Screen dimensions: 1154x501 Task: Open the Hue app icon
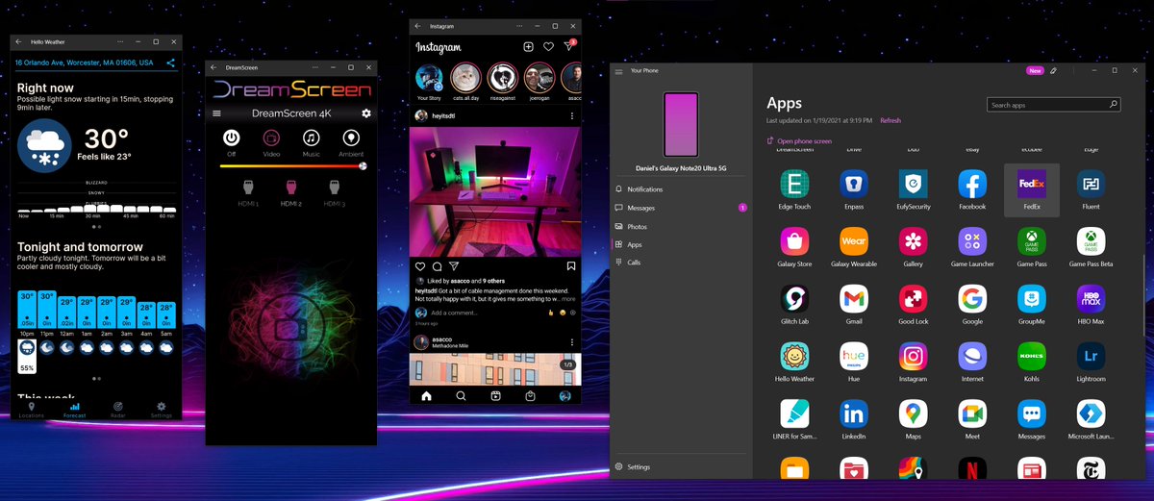point(853,356)
